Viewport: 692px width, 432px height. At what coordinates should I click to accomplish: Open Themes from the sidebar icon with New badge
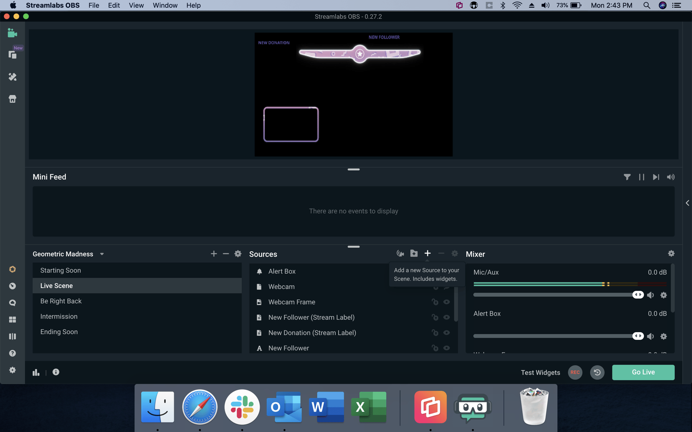12,55
